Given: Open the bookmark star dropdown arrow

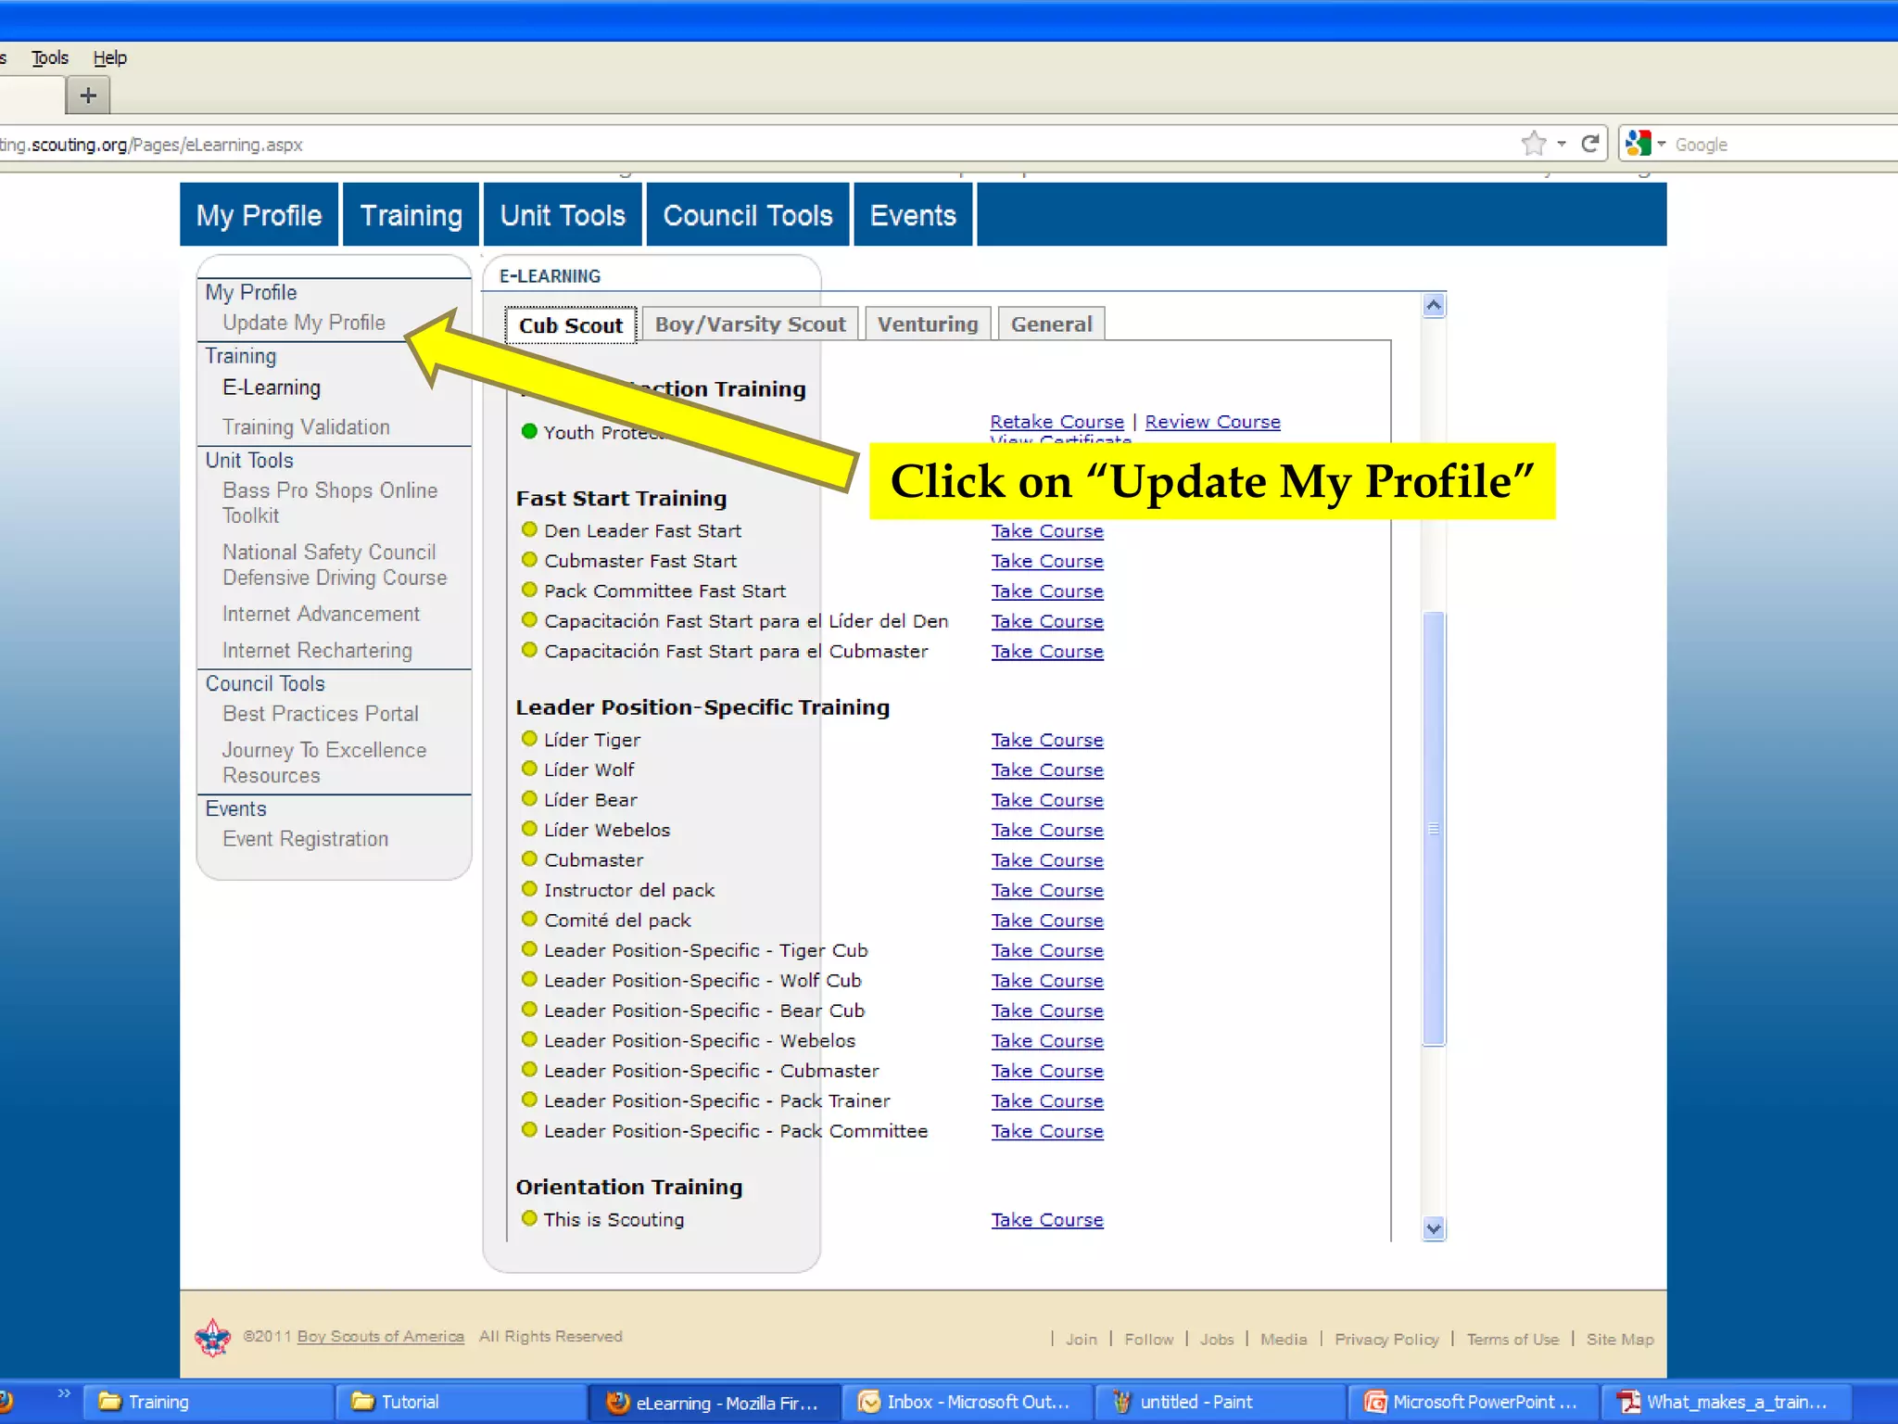Looking at the screenshot, I should click(1562, 144).
